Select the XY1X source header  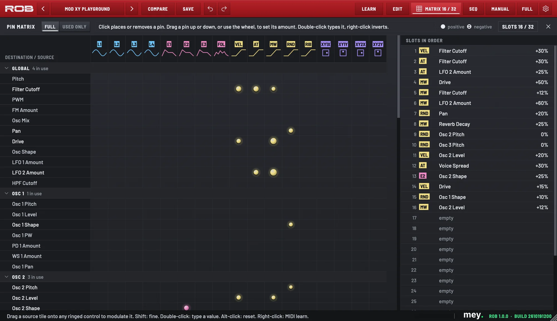[326, 49]
